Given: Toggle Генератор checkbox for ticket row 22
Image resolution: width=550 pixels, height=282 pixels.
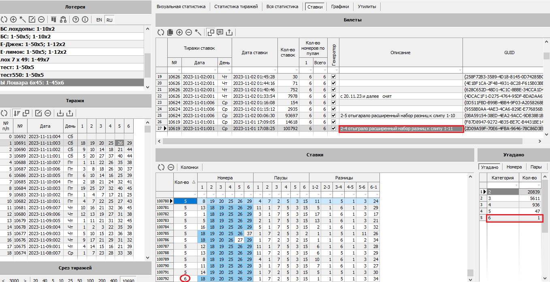Looking at the screenshot, I should tap(334, 96).
